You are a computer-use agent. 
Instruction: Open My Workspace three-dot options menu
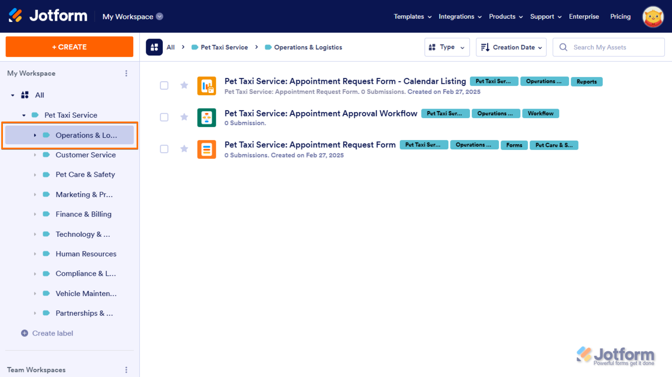tap(126, 73)
